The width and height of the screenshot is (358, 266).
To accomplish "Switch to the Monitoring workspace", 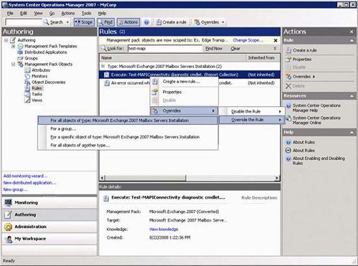I will point(49,203).
